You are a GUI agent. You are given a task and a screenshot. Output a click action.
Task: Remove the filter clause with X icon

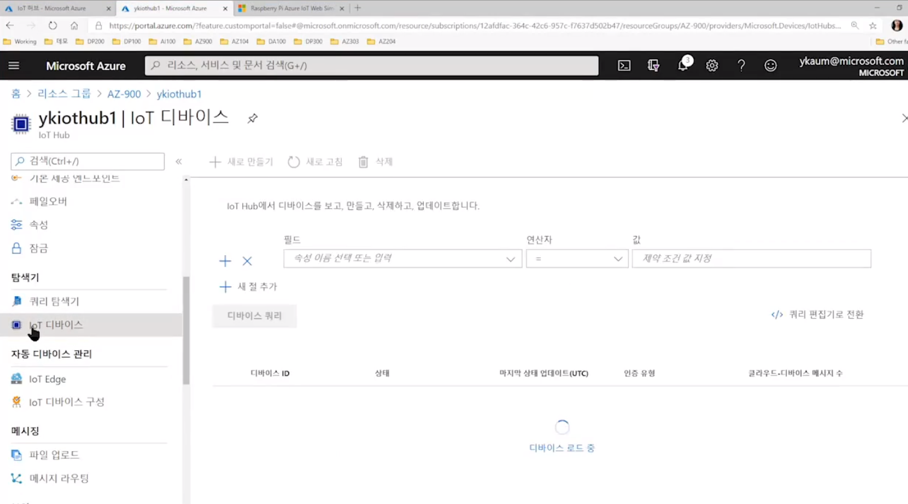(x=247, y=261)
